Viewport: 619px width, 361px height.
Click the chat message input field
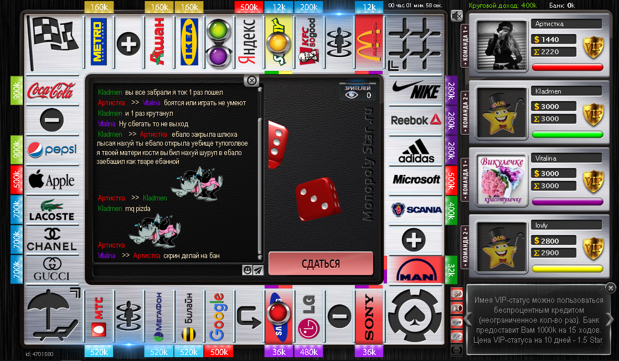click(x=167, y=271)
